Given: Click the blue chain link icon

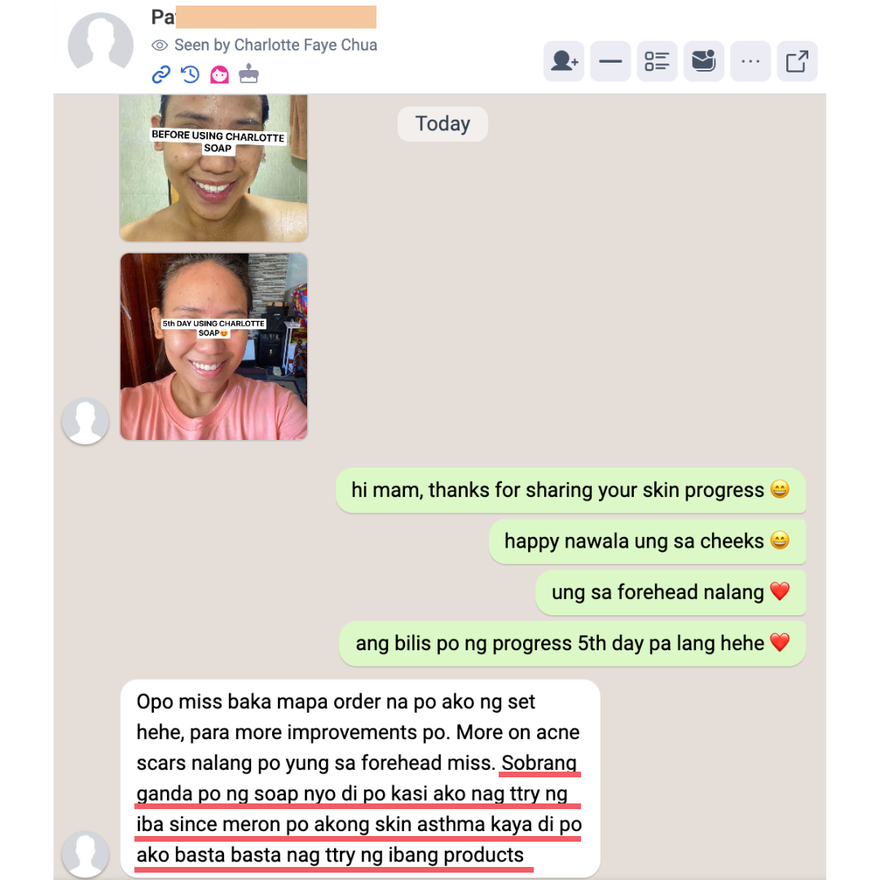Looking at the screenshot, I should (161, 74).
